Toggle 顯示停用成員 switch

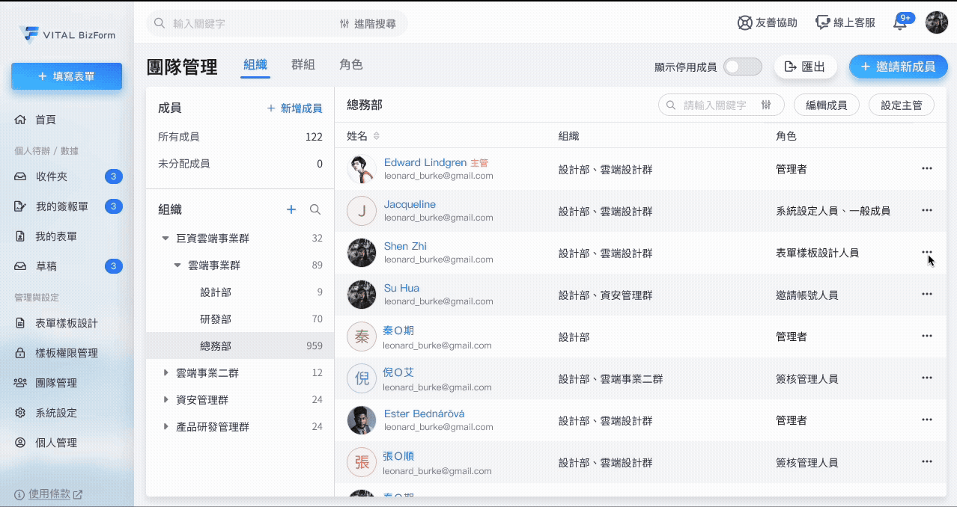pyautogui.click(x=743, y=67)
